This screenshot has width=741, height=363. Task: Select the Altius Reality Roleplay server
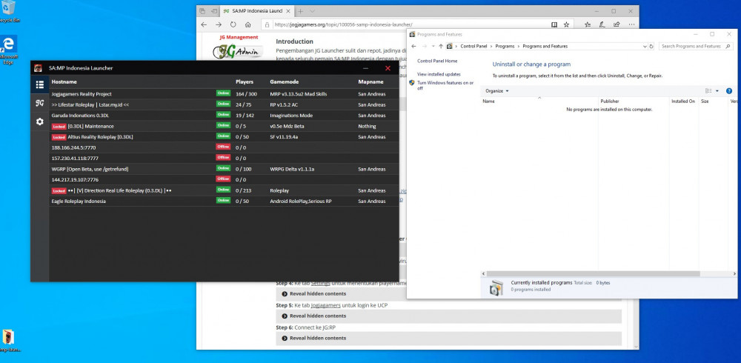[x=224, y=136]
